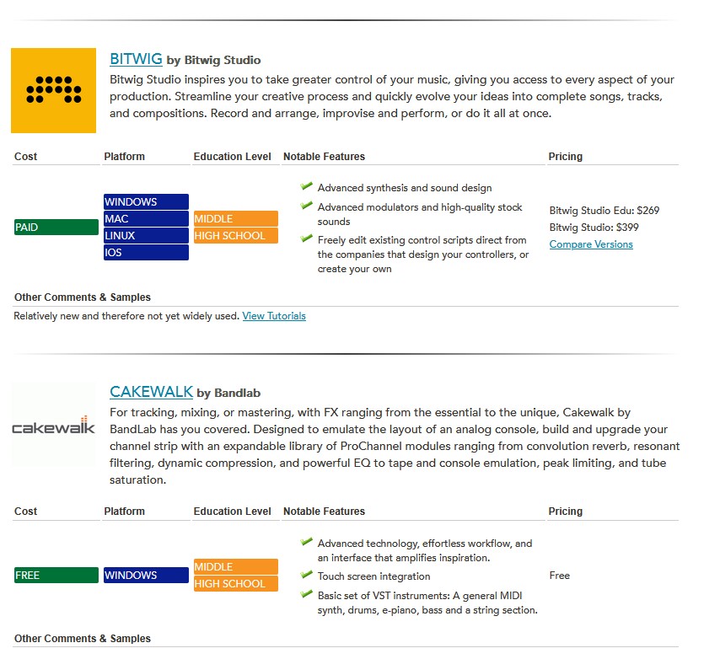The image size is (720, 659).
Task: Select Cakewalk's MIDDLE education level tag
Action: (x=236, y=567)
